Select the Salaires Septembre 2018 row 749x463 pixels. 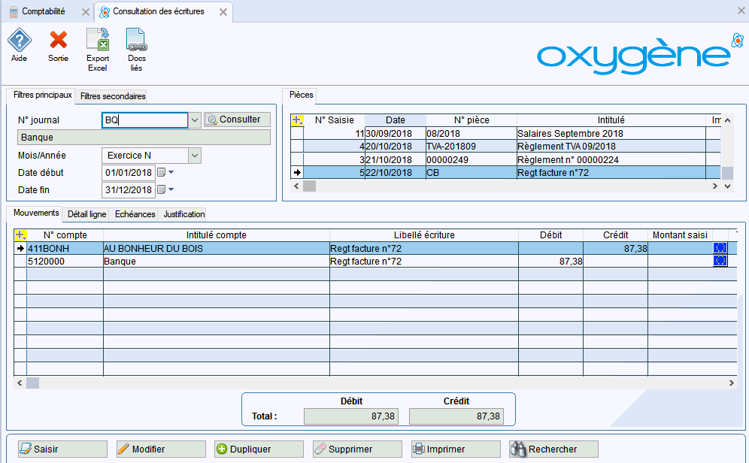click(x=570, y=134)
